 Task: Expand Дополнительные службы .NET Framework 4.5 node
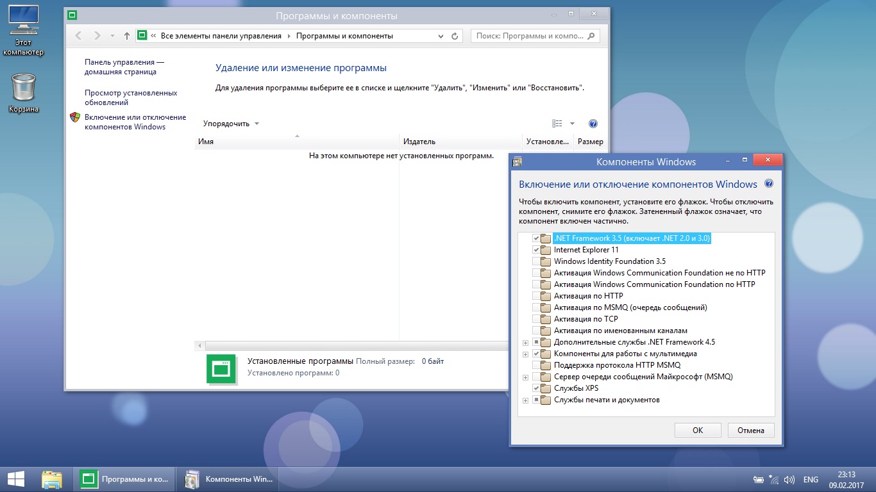(x=526, y=343)
